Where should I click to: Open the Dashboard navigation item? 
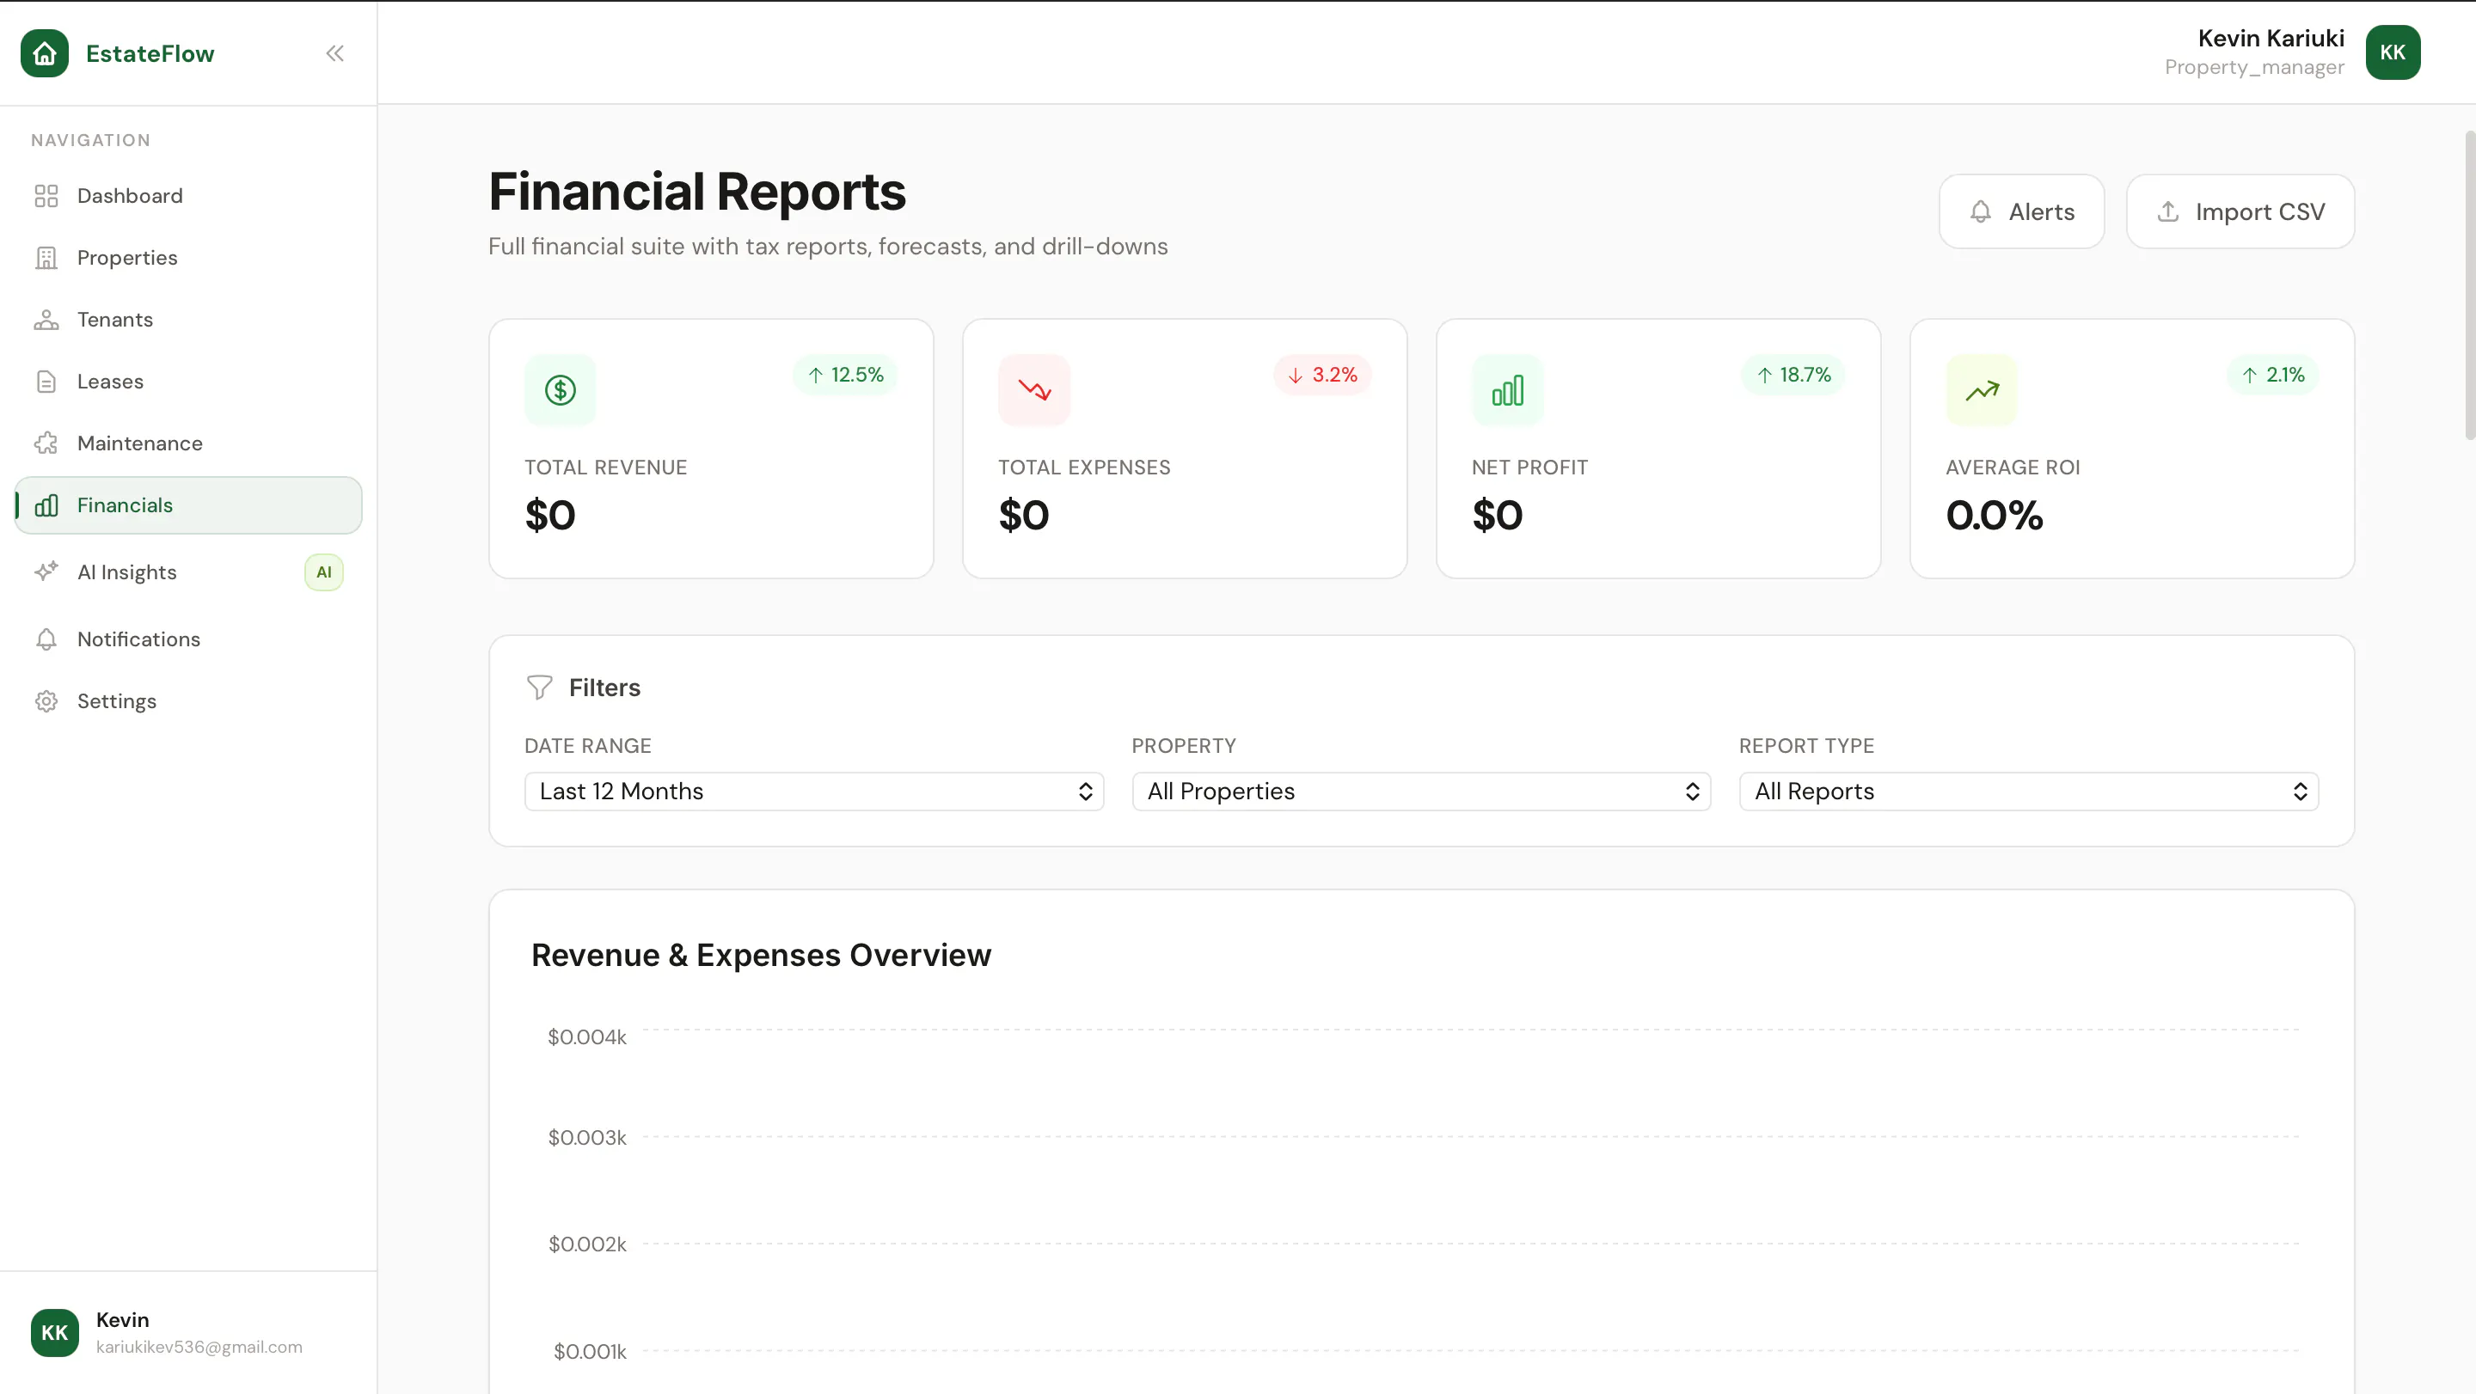pyautogui.click(x=188, y=196)
